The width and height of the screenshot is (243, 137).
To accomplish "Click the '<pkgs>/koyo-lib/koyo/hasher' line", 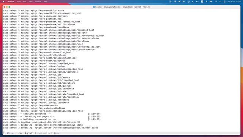I will tap(34, 66).
